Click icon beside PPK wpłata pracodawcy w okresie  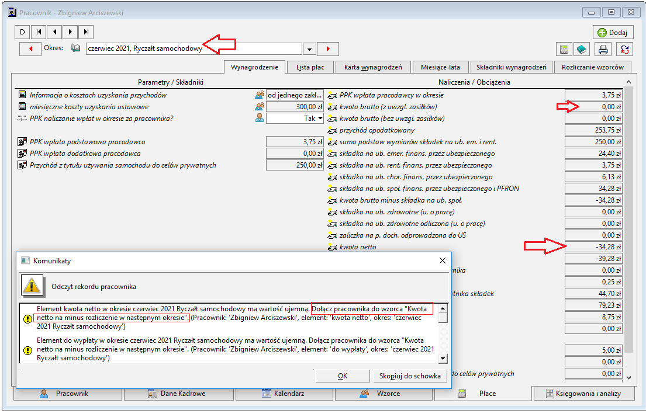[332, 96]
